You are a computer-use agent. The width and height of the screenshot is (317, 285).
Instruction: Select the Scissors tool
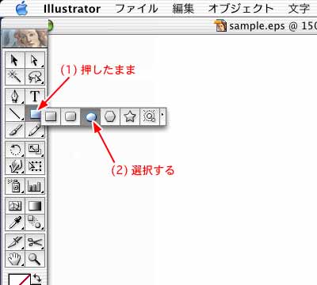[35, 242]
